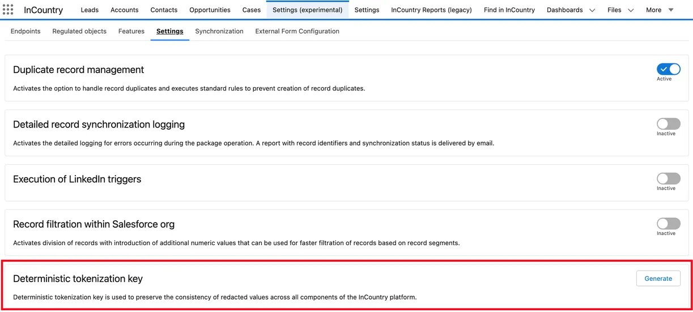Image resolution: width=693 pixels, height=312 pixels.
Task: Select the Features tab
Action: pos(131,31)
